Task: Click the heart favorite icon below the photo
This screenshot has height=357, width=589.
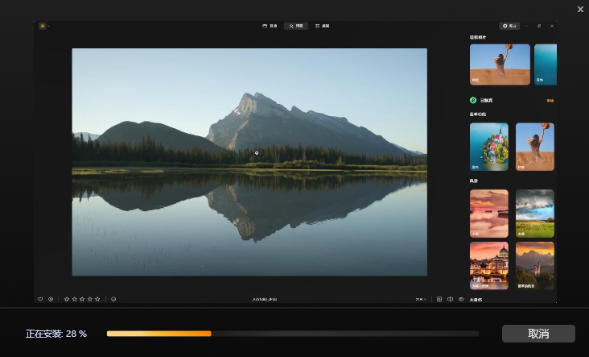Action: click(x=40, y=299)
